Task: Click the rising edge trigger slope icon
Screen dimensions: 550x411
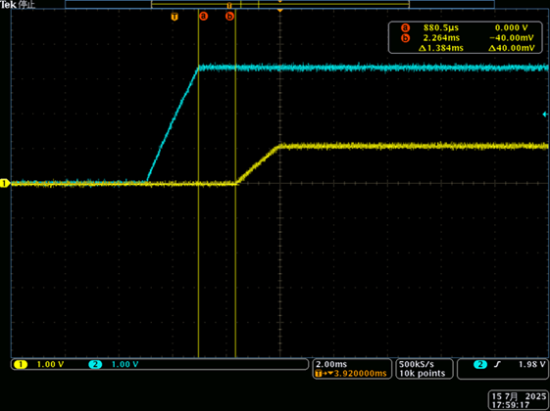Action: pos(497,364)
